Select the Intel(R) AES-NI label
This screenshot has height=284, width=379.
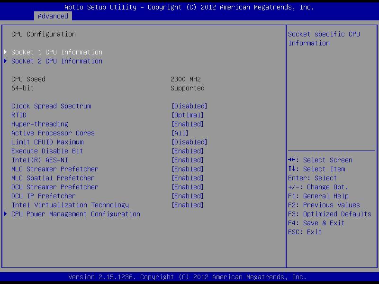click(x=40, y=160)
